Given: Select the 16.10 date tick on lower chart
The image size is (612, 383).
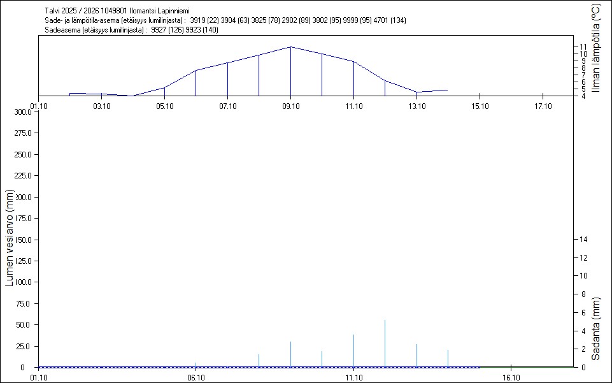Looking at the screenshot, I should coord(511,377).
